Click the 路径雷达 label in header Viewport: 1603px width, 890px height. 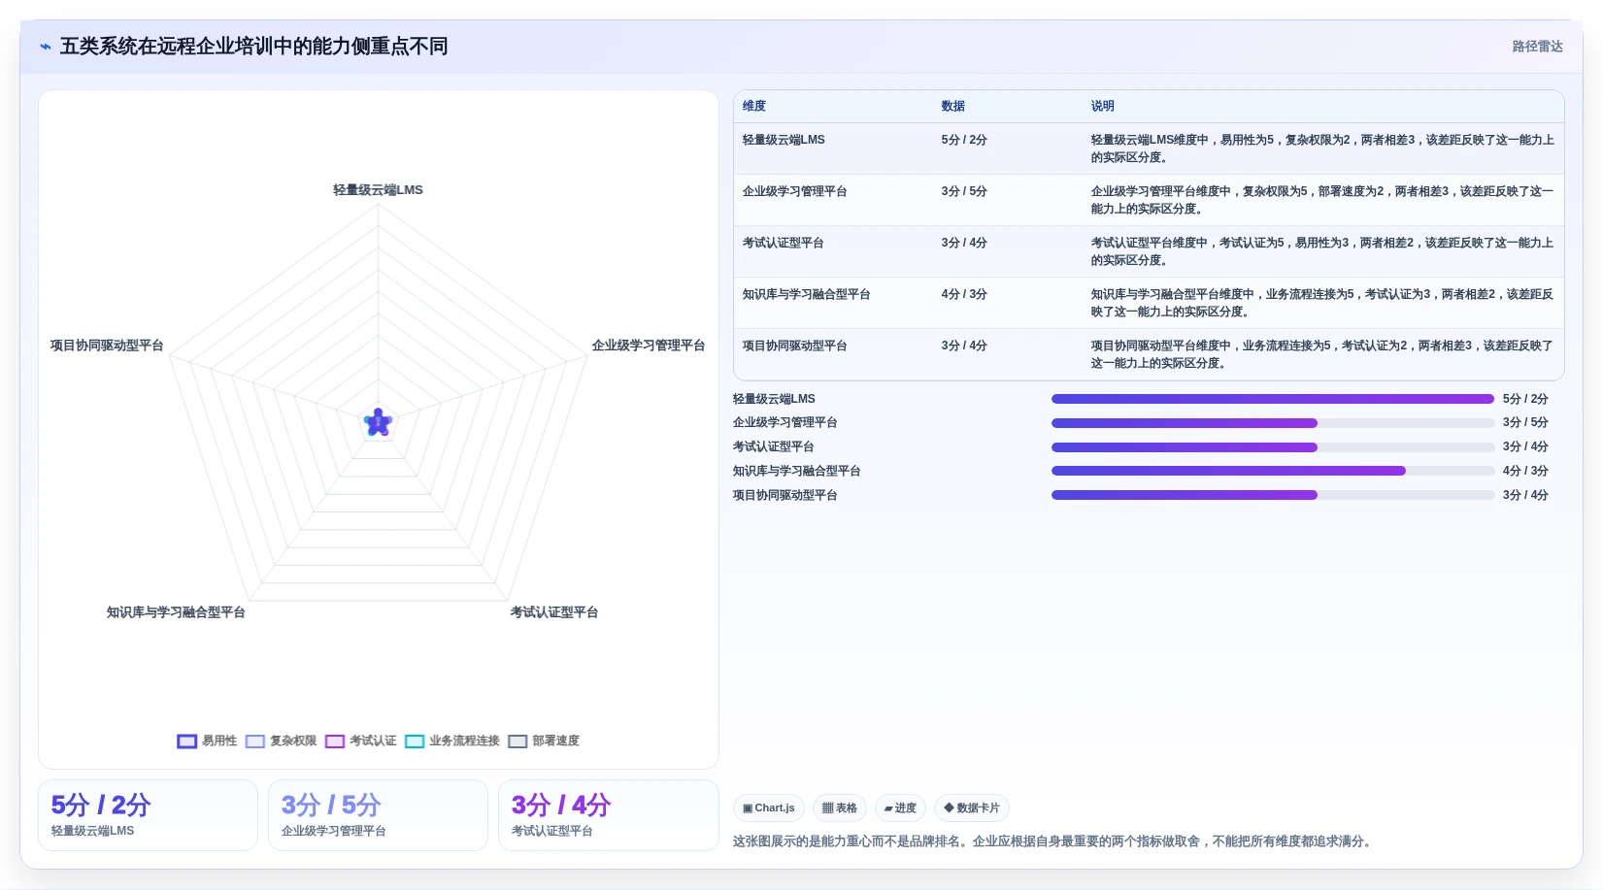point(1537,47)
